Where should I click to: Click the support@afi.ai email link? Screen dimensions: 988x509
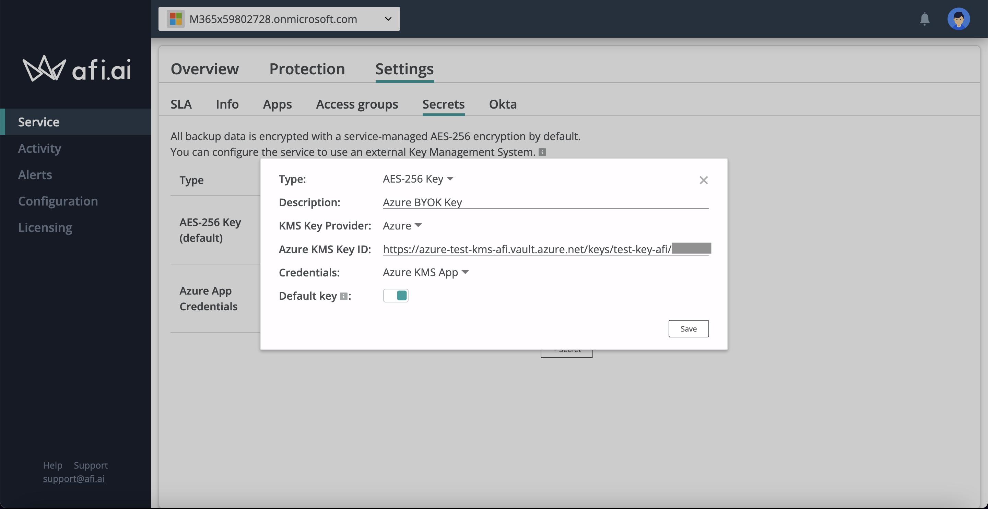click(74, 479)
